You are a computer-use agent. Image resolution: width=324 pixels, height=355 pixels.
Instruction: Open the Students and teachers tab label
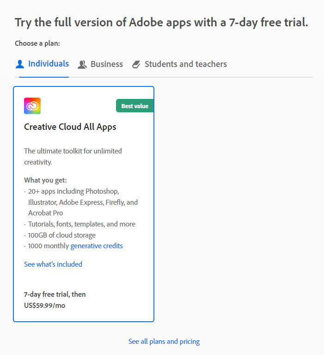[186, 64]
